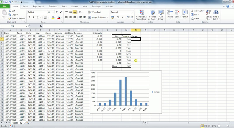The width and height of the screenshot is (234, 128).
Task: Click the Paste icon
Action: pos(4,12)
